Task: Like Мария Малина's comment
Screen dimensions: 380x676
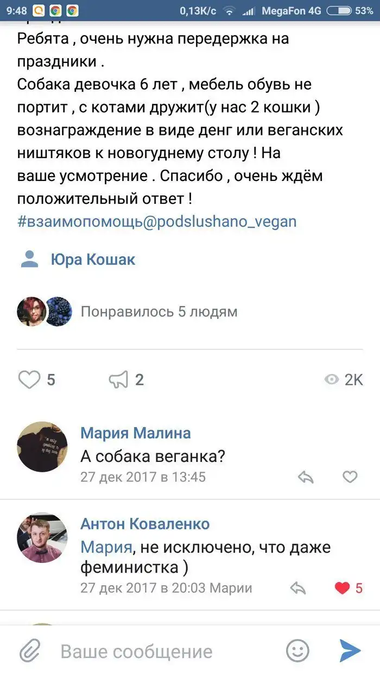Action: (350, 477)
